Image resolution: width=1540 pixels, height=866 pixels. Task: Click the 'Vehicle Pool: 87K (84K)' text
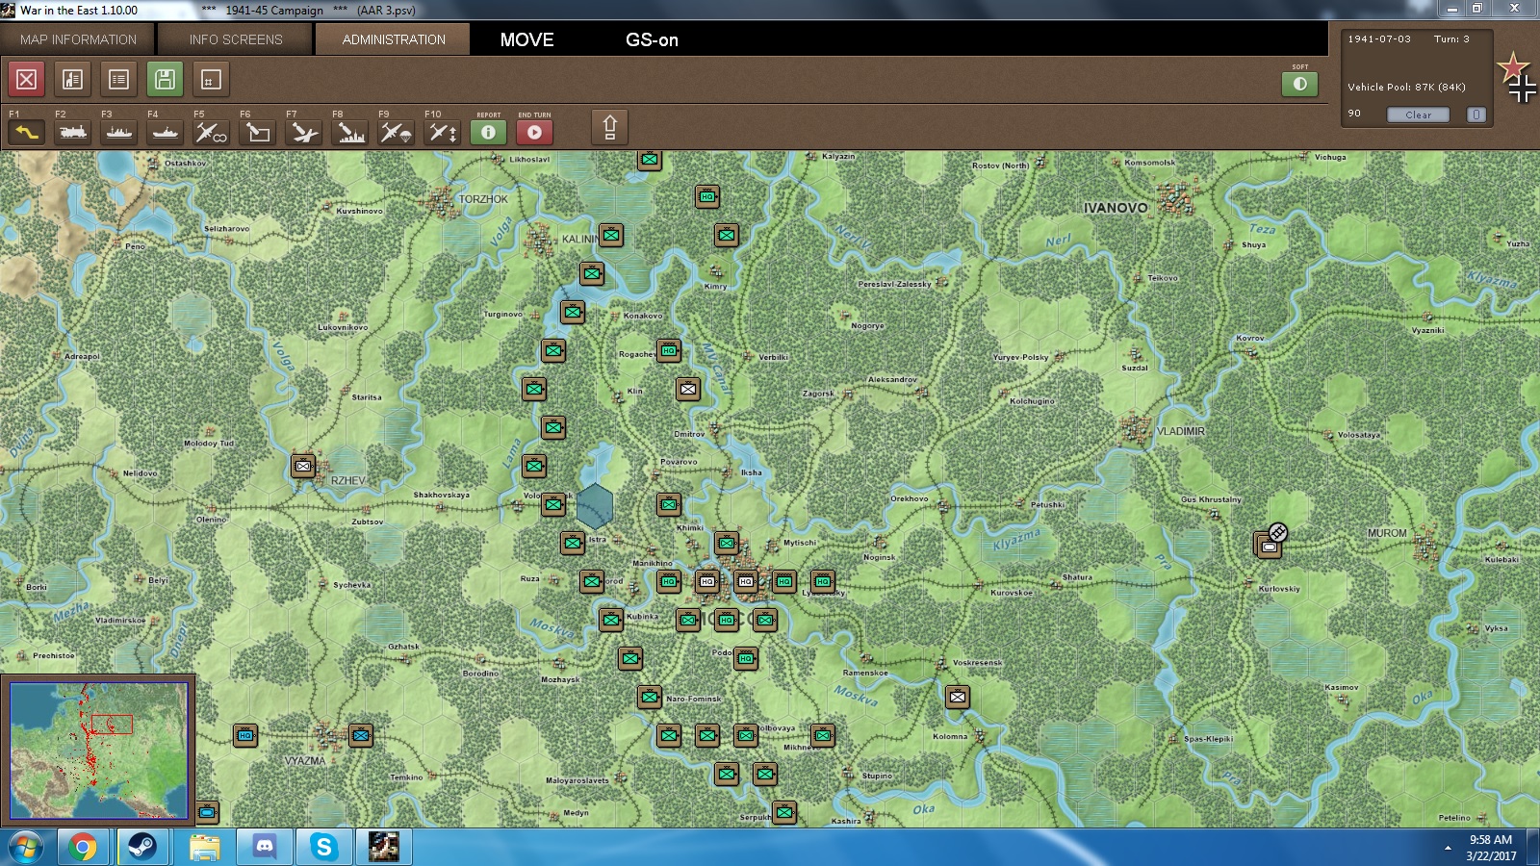click(1406, 87)
